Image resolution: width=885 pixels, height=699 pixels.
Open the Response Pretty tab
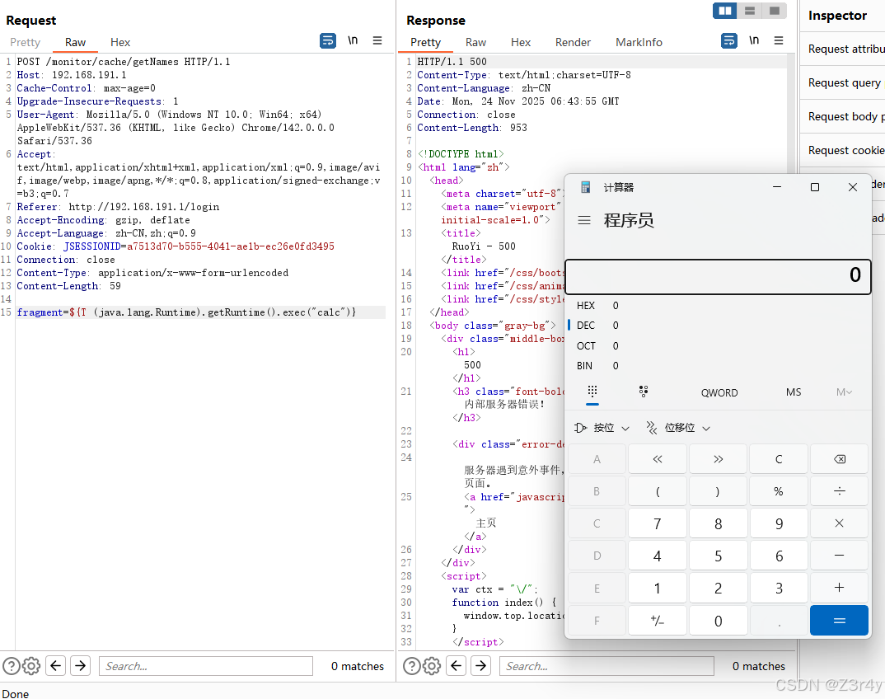(425, 42)
